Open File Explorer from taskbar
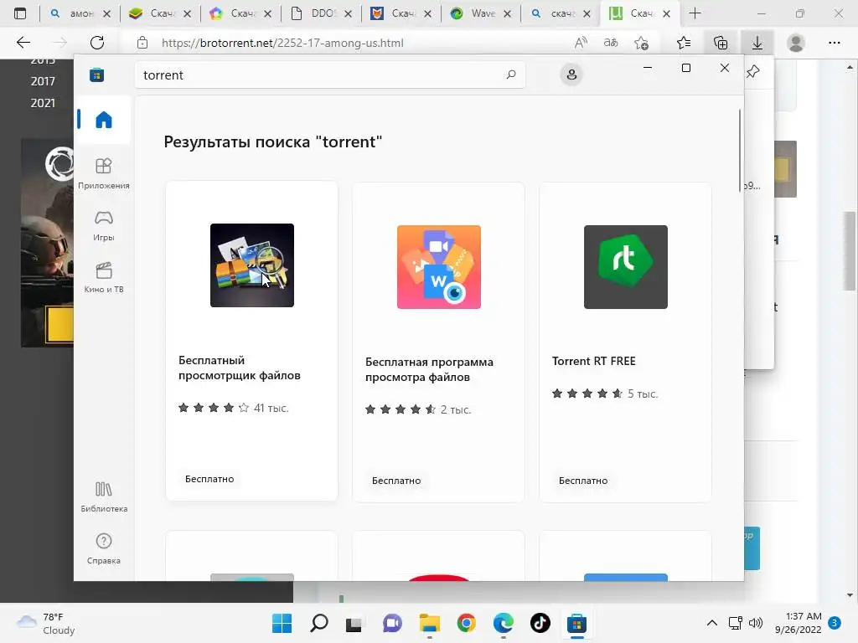858x643 pixels. (430, 623)
